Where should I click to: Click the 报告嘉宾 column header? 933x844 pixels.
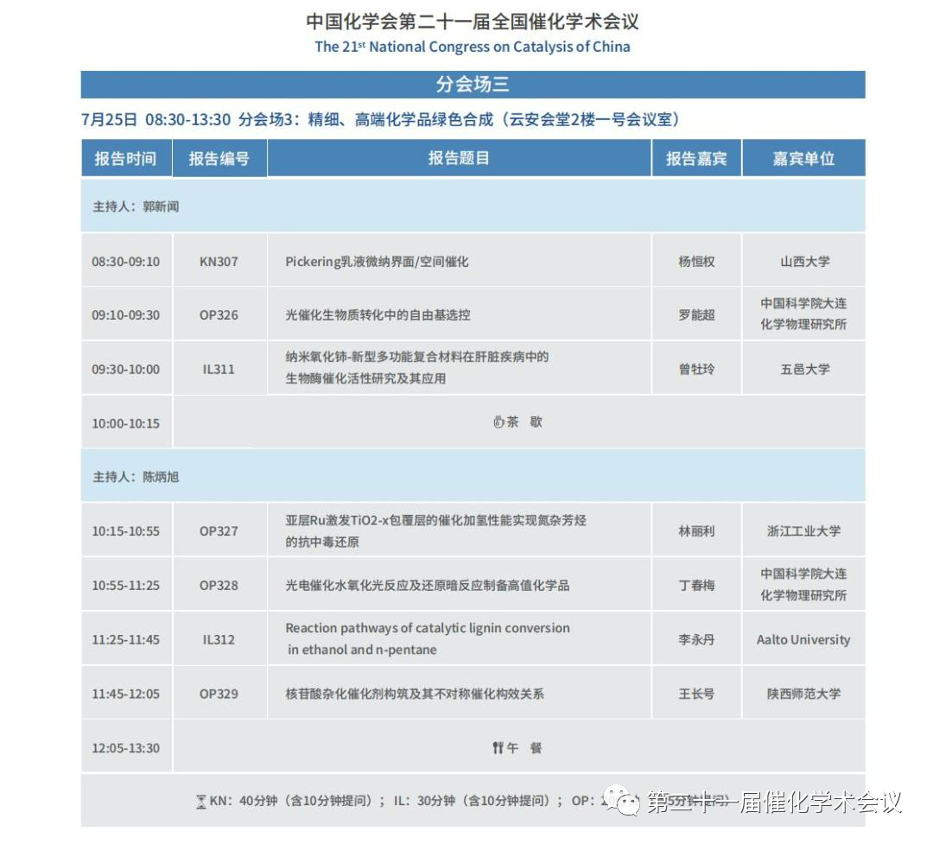pos(696,158)
